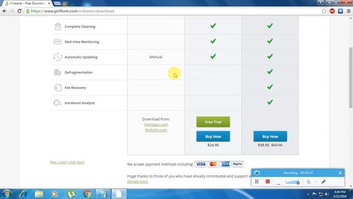Reload the page with the refresh icon

coord(20,11)
